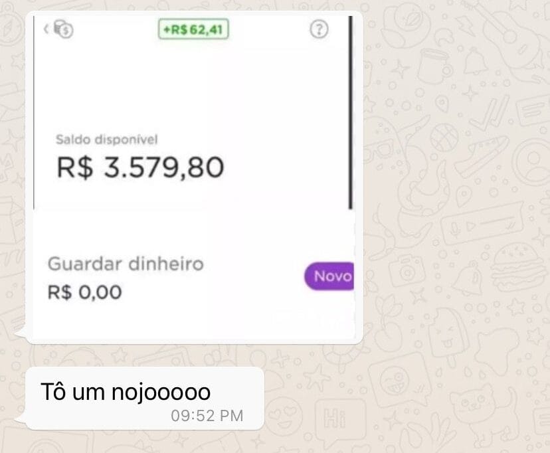Tap the R$ 3.579,80 balance amount

tap(140, 167)
